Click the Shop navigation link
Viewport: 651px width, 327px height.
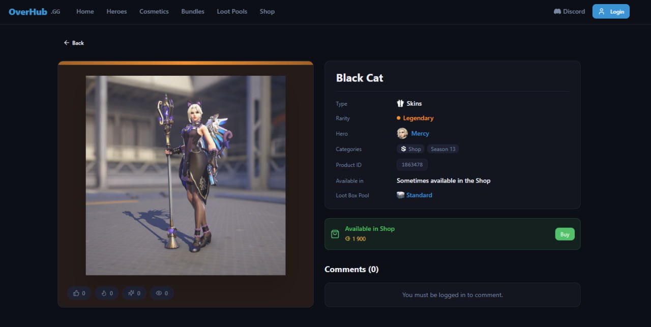click(267, 11)
